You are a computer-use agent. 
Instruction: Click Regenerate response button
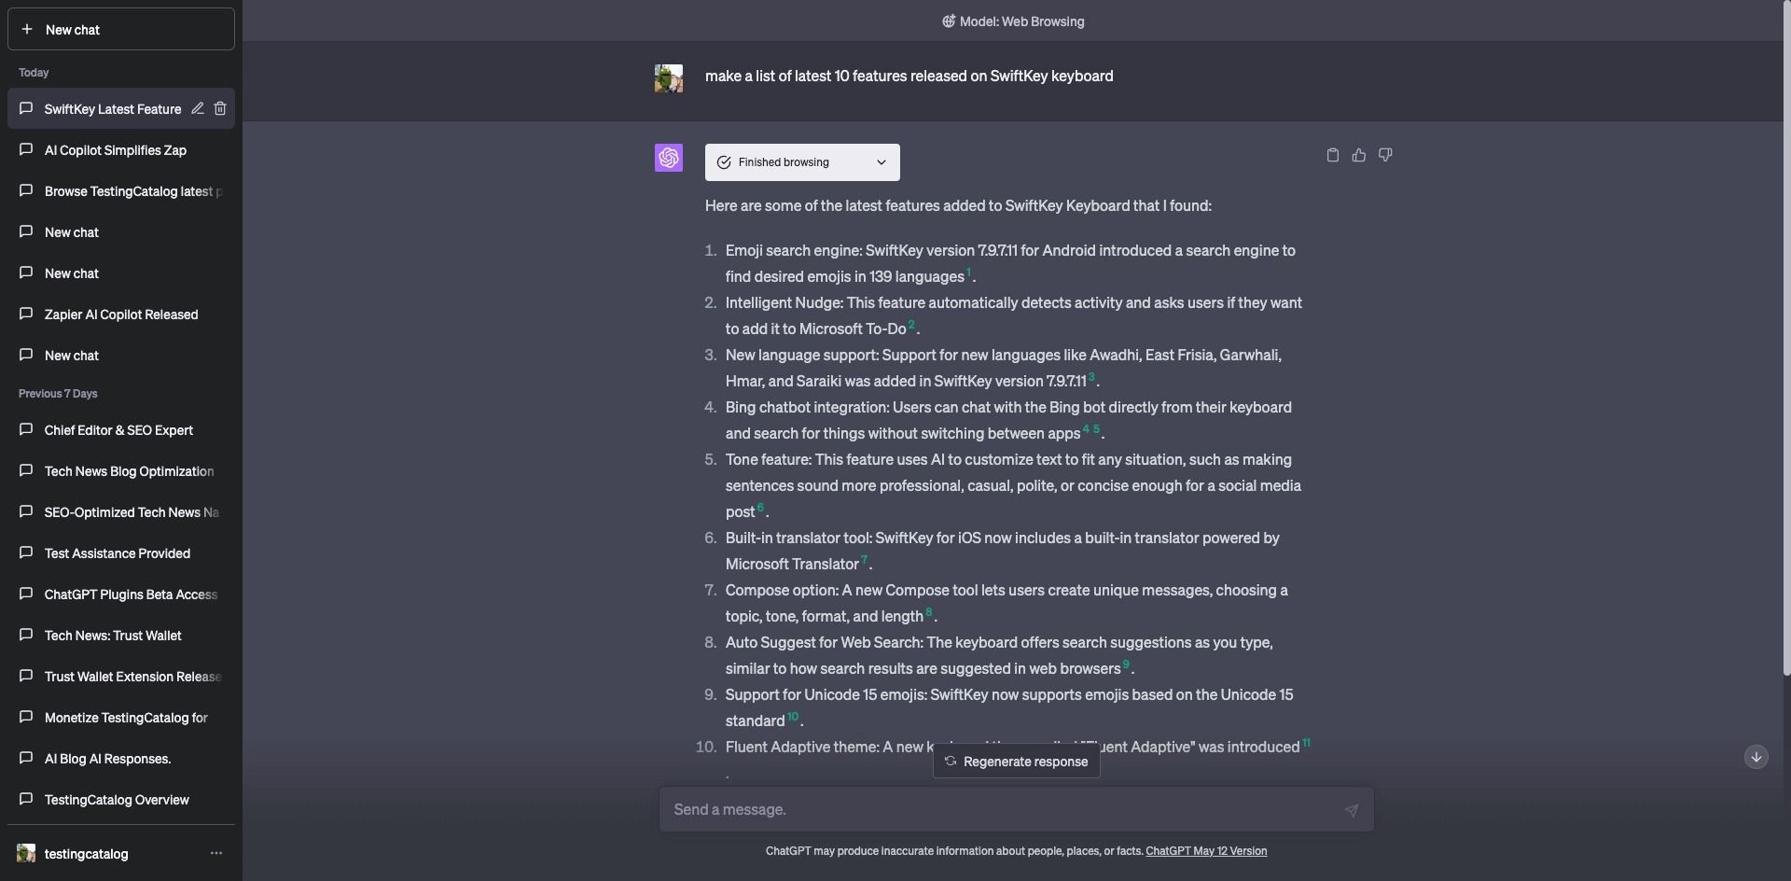pos(1016,762)
